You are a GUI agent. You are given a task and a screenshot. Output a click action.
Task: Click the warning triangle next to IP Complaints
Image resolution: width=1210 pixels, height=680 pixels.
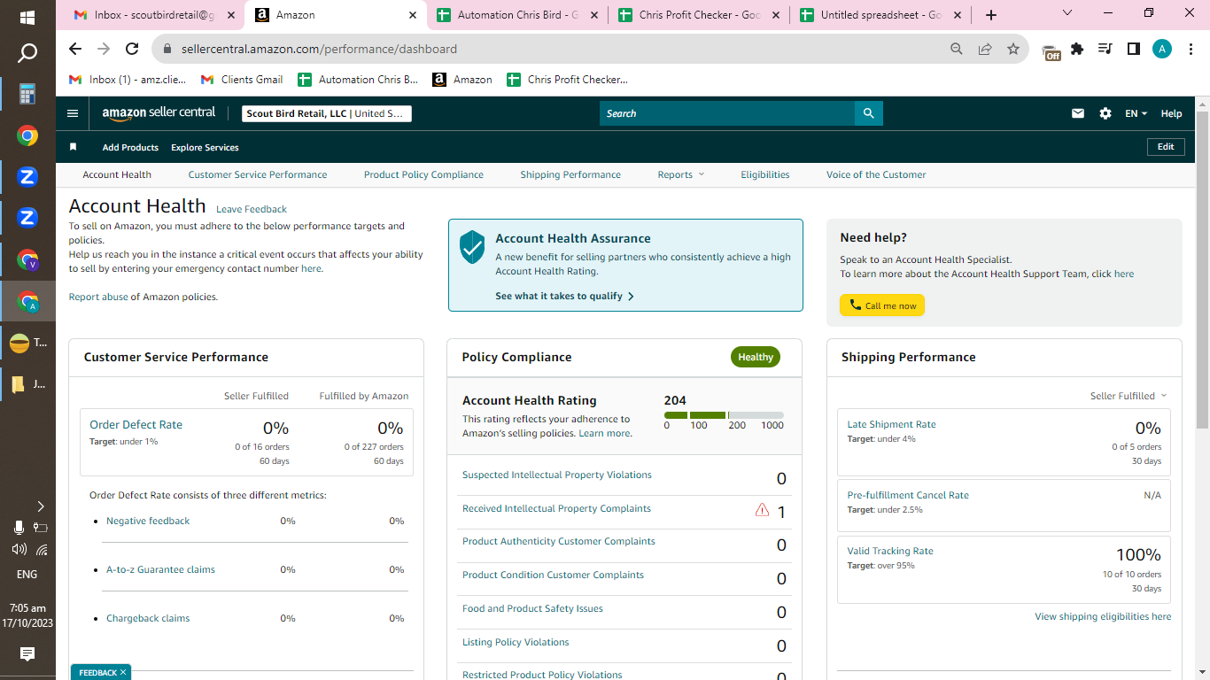click(762, 510)
